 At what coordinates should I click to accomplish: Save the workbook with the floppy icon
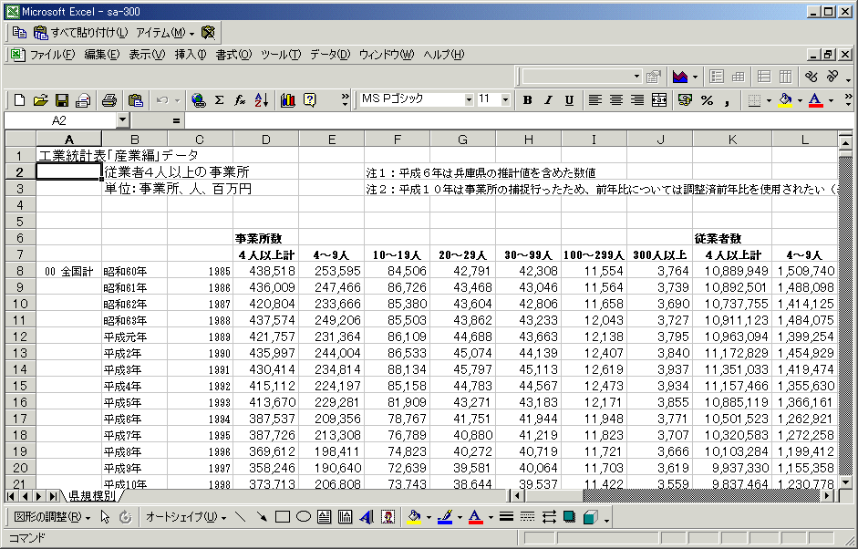tap(62, 100)
